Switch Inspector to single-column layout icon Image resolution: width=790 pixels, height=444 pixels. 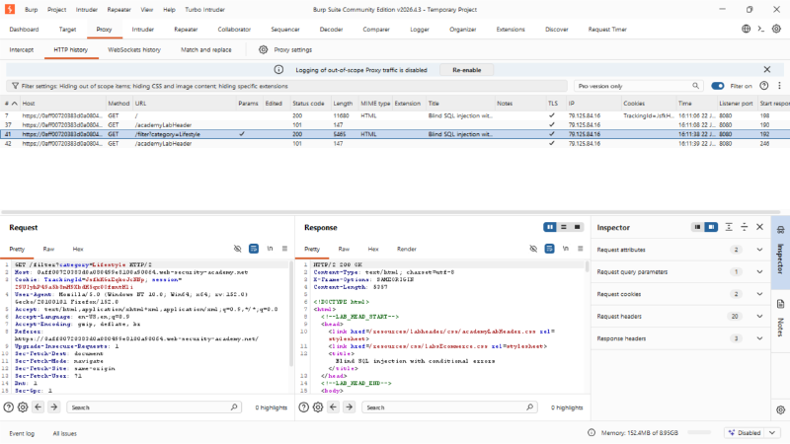(x=697, y=227)
